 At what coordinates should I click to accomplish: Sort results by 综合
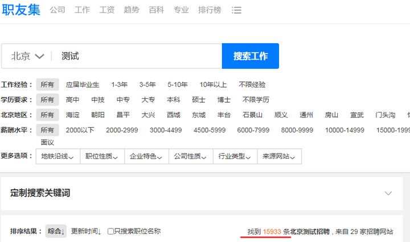click(x=56, y=231)
